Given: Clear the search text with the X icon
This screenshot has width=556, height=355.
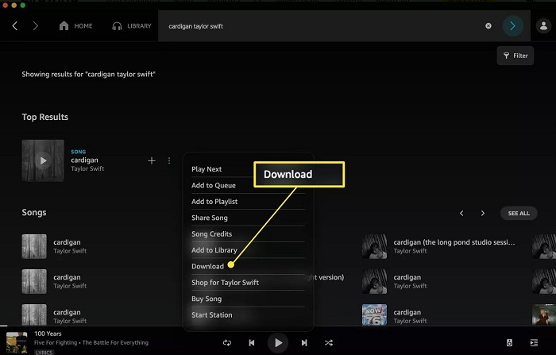Looking at the screenshot, I should (x=488, y=26).
